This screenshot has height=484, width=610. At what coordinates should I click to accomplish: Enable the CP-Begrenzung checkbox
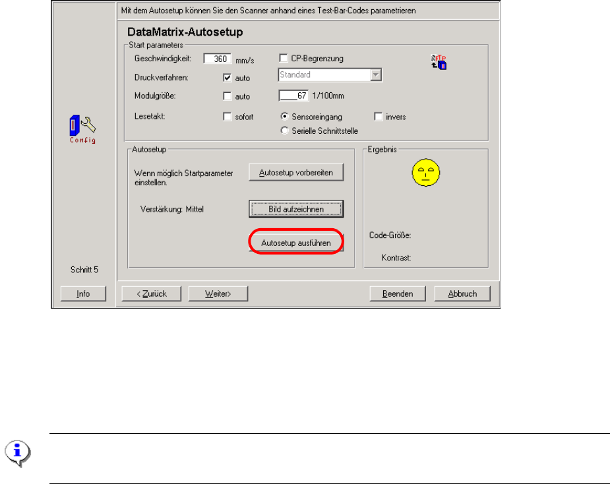click(x=283, y=59)
